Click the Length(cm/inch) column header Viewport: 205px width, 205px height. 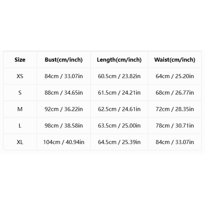click(119, 60)
